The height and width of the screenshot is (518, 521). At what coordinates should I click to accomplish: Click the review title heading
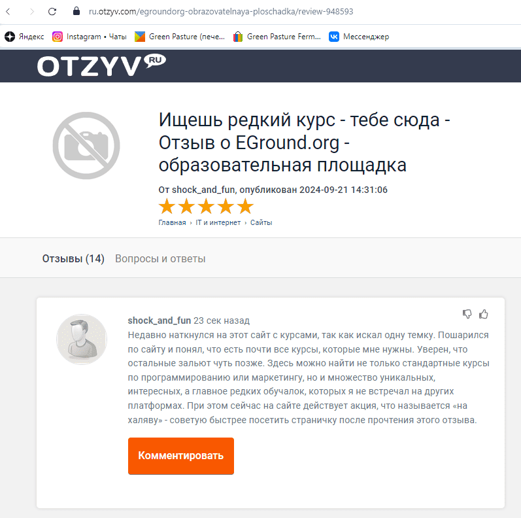[x=304, y=143]
